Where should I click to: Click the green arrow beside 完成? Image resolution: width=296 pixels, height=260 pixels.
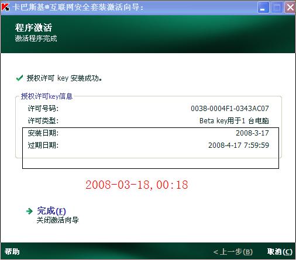click(29, 211)
